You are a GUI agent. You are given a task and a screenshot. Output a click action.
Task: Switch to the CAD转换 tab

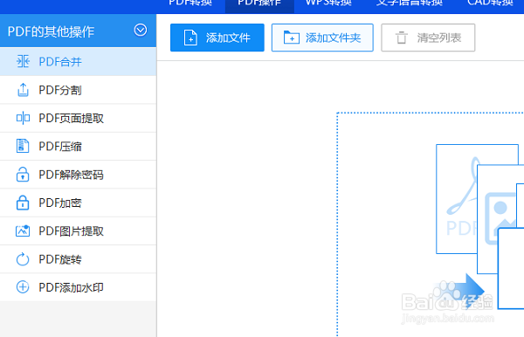click(x=490, y=3)
